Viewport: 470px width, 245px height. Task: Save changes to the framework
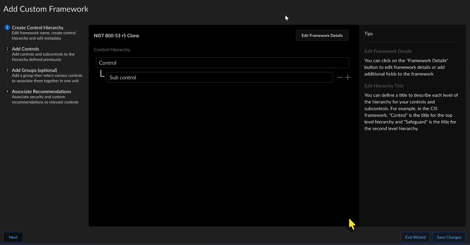click(449, 237)
